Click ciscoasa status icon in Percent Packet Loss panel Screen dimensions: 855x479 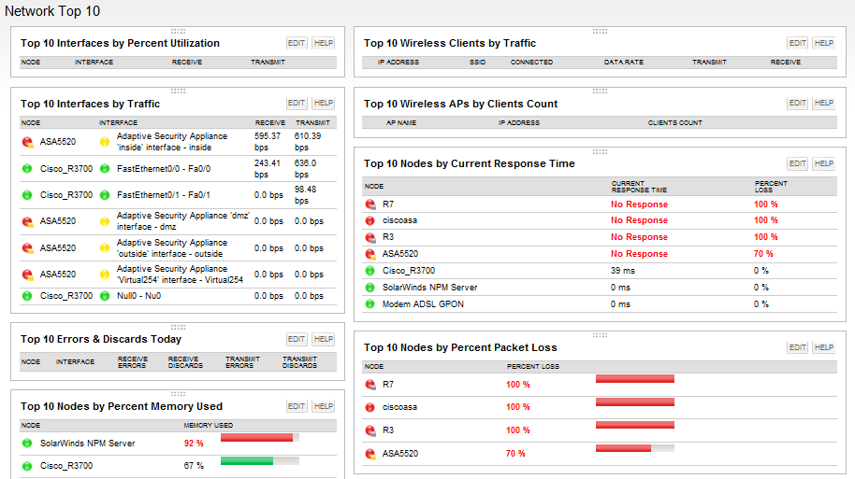(370, 407)
